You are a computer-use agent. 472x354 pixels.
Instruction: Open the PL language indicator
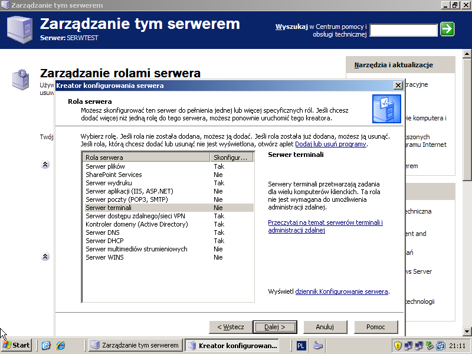click(300, 346)
